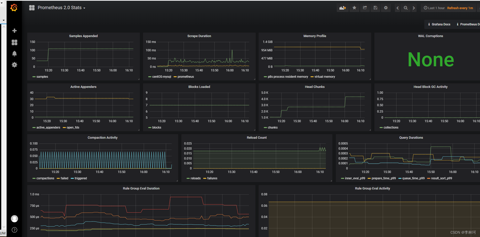
Task: Click the browser scrollbar up arrow at far left
Action: coord(4,27)
